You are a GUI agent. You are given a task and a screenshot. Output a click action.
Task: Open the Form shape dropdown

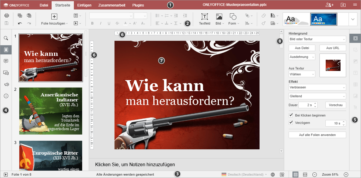point(238,23)
